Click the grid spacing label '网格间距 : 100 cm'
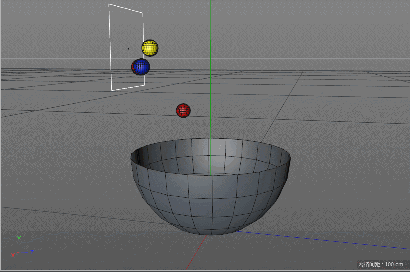Image resolution: width=410 pixels, height=272 pixels. (380, 264)
